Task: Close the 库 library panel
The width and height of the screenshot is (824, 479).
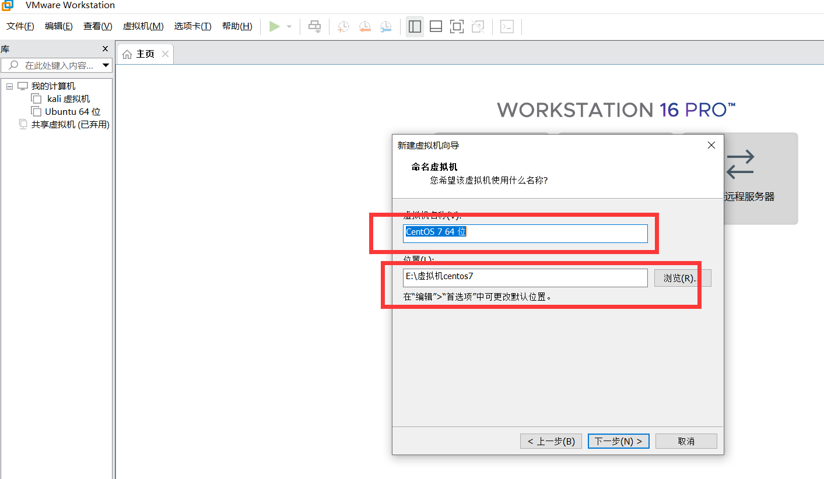Action: click(x=106, y=49)
